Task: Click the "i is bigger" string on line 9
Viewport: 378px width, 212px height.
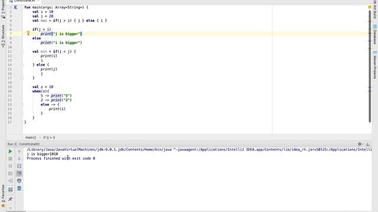Action: (67, 42)
